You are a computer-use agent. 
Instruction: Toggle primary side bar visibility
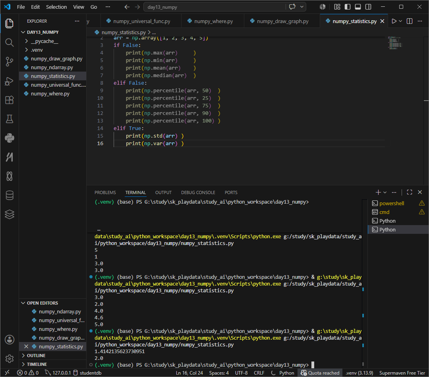click(348, 7)
